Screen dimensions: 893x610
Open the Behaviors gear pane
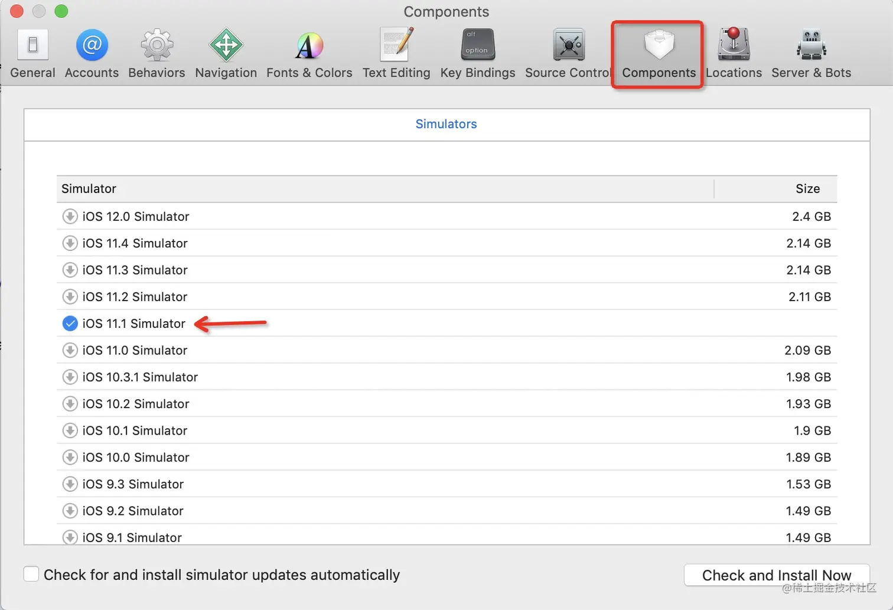click(x=157, y=54)
